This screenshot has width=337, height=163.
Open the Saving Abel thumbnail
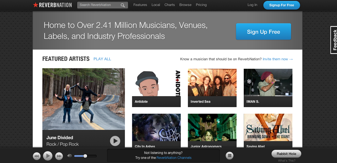[x=268, y=127]
